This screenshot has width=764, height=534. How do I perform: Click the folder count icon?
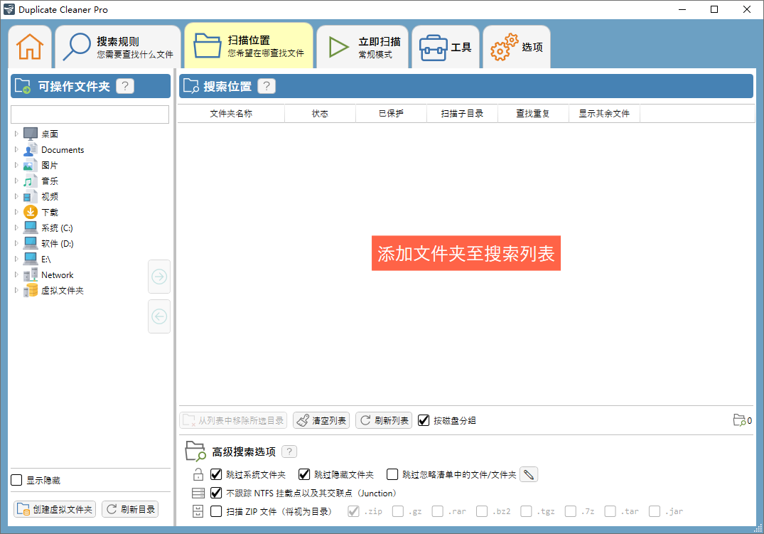tap(739, 420)
